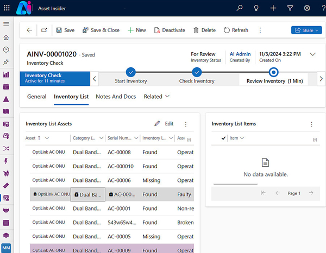
Task: Open the open-book sidebar icon
Action: tap(6, 111)
